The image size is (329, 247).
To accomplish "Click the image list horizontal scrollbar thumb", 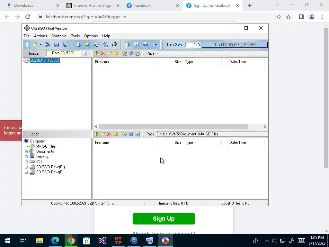I will pos(173,126).
